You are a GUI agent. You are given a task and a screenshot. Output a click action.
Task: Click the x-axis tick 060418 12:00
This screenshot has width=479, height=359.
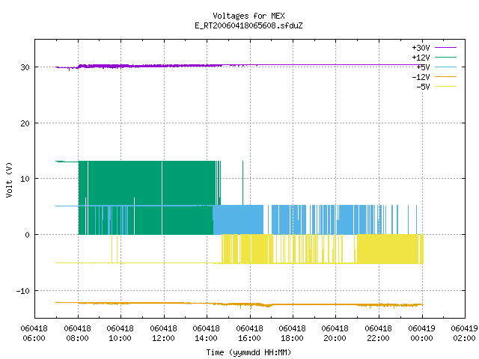[x=163, y=334]
